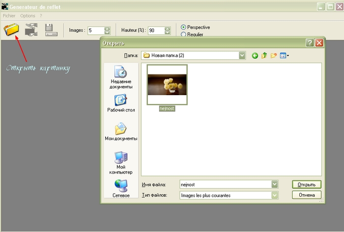Go back using green arrow icon

pos(255,55)
